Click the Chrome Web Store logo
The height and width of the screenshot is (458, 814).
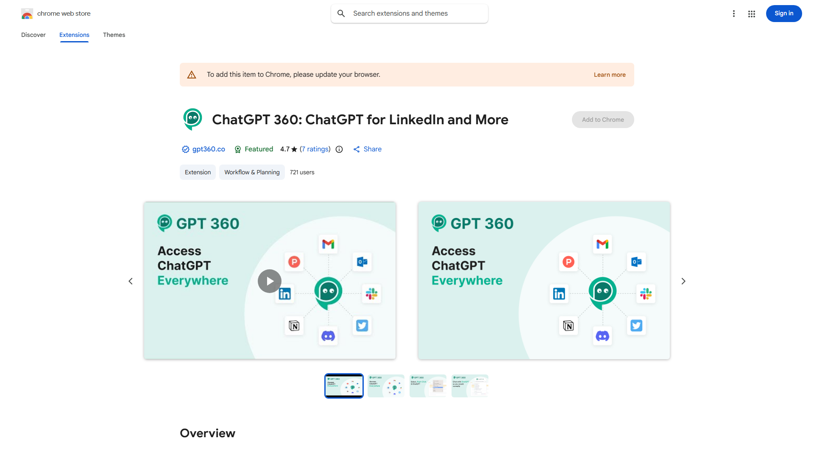[27, 14]
